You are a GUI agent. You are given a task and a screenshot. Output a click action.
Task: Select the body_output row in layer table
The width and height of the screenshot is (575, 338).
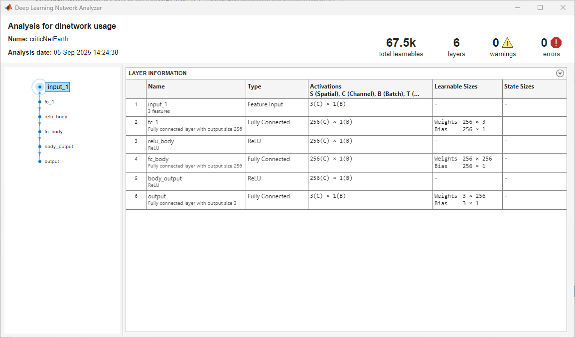tap(196, 181)
